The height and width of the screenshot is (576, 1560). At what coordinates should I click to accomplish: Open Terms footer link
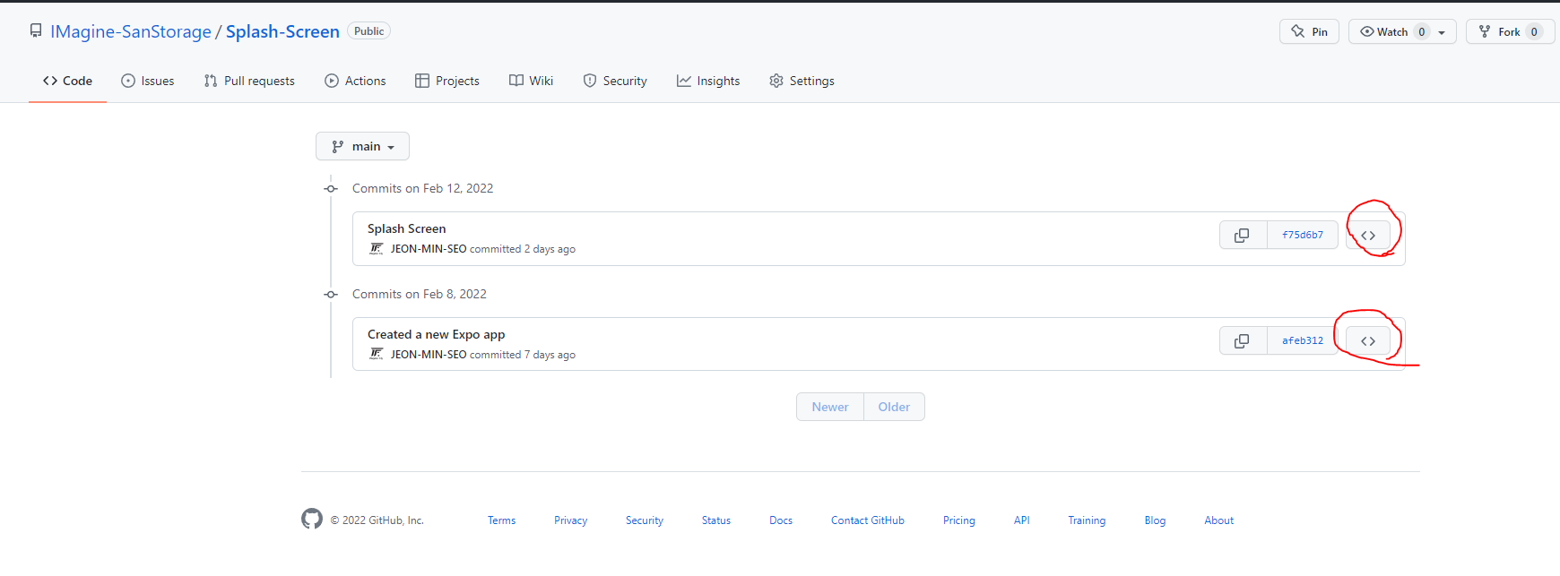[x=502, y=520]
